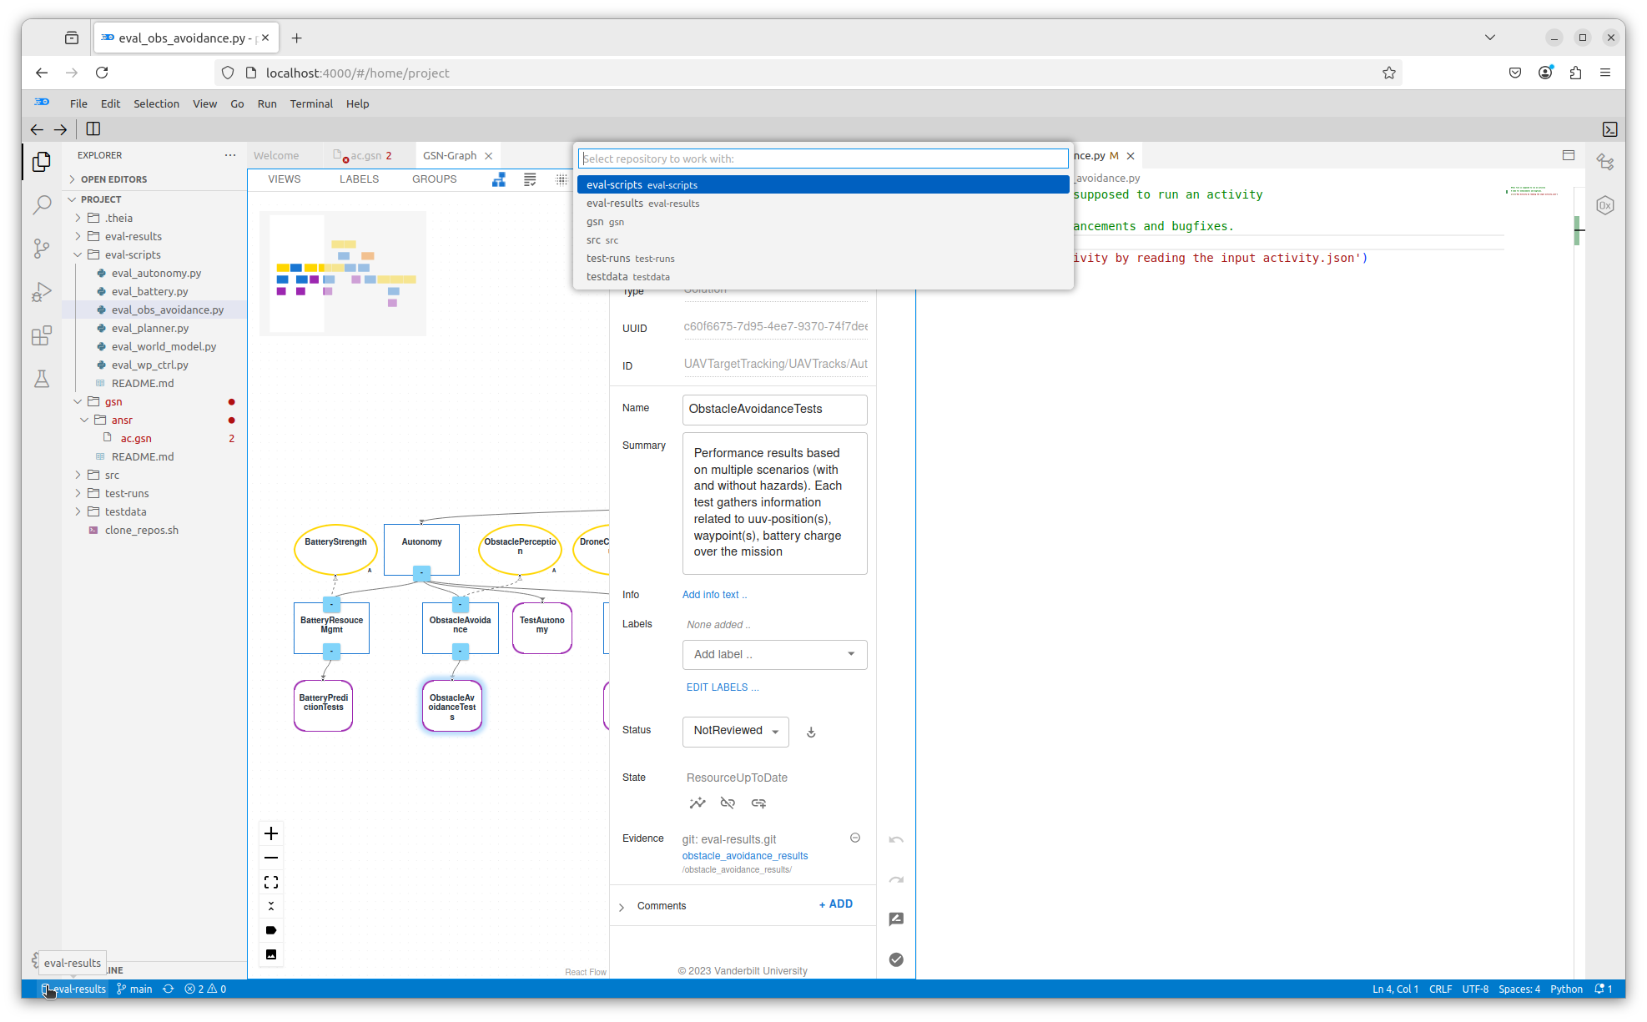Open the Explorer view in the activity bar
1647x1022 pixels.
click(x=42, y=162)
